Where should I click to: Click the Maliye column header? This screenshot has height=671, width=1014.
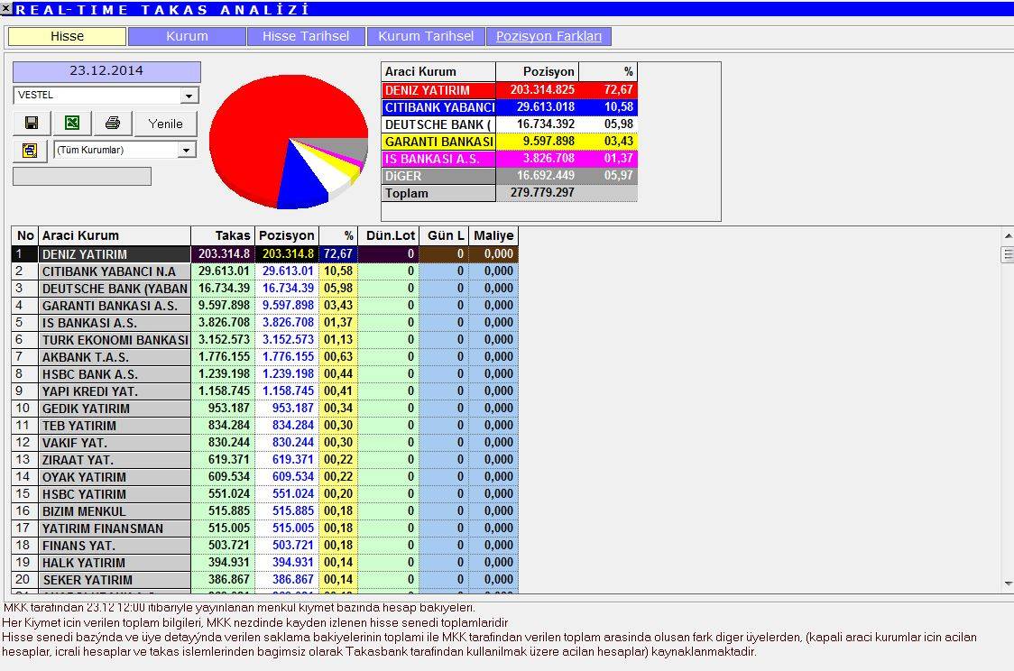point(493,235)
